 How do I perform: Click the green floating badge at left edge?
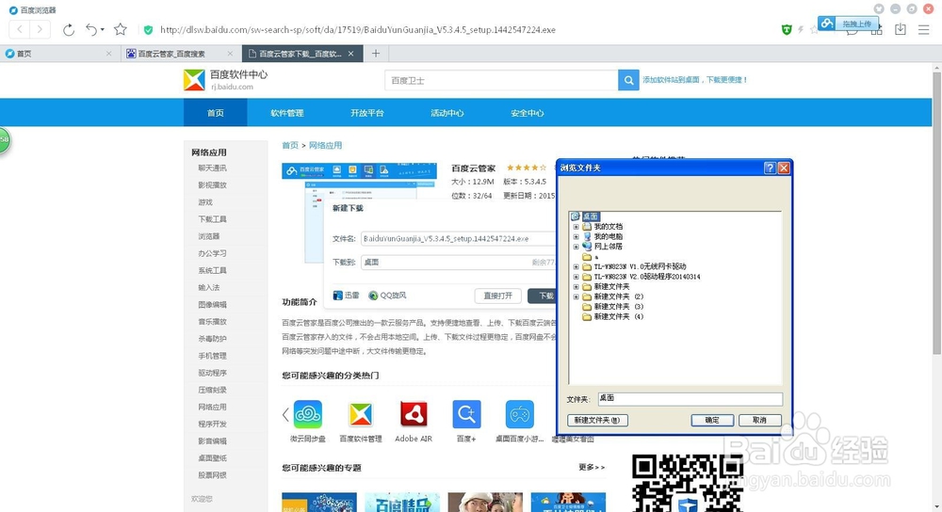[4, 140]
